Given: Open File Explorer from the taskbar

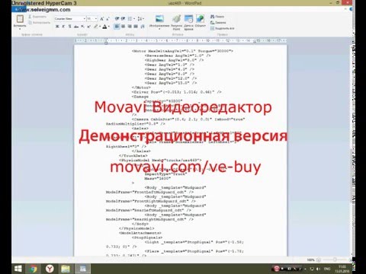Looking at the screenshot, I should [66, 269].
